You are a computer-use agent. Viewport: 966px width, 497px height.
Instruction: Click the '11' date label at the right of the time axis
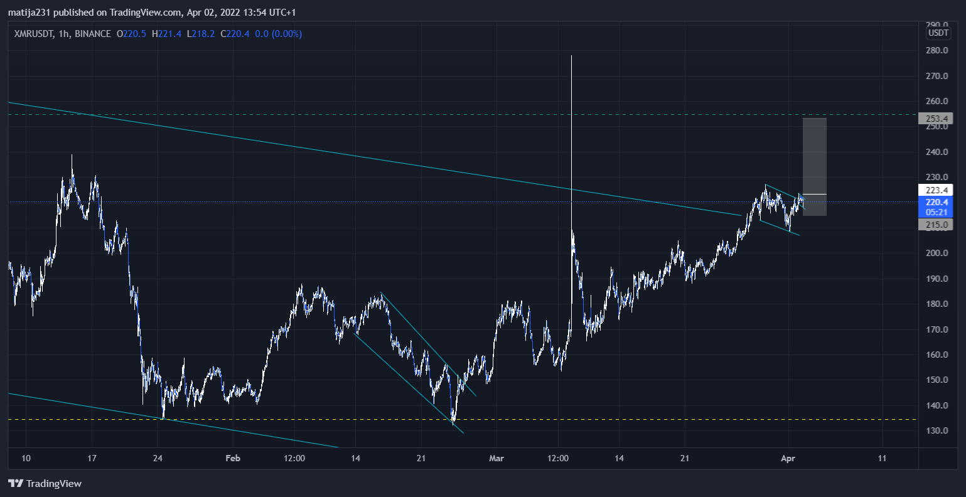coord(882,458)
